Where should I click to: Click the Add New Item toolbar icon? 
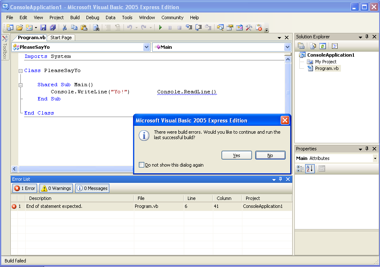(x=29, y=27)
